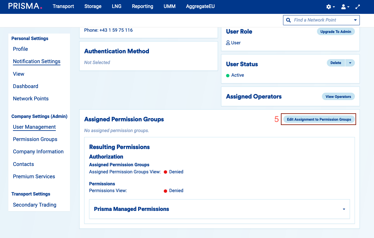Image resolution: width=374 pixels, height=238 pixels.
Task: Click the fullscreen expand icon
Action: pyautogui.click(x=358, y=7)
